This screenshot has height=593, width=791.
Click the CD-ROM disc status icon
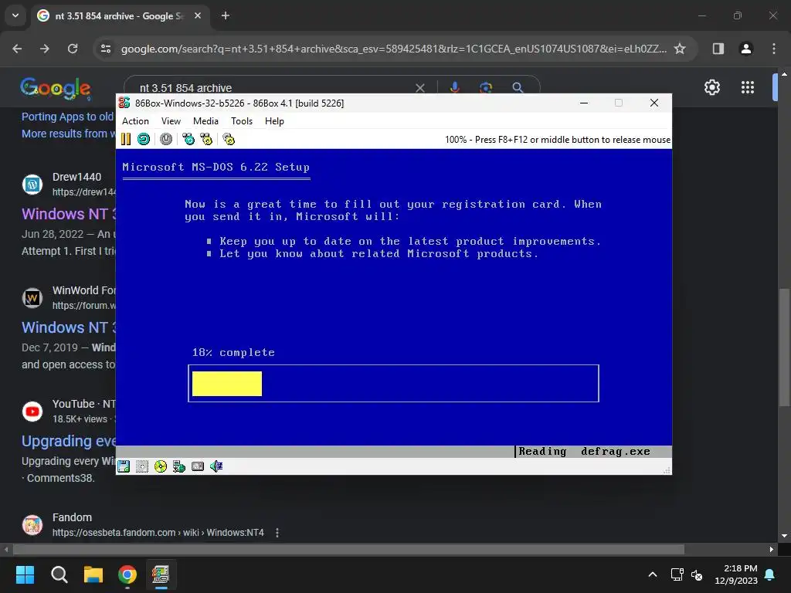(161, 466)
